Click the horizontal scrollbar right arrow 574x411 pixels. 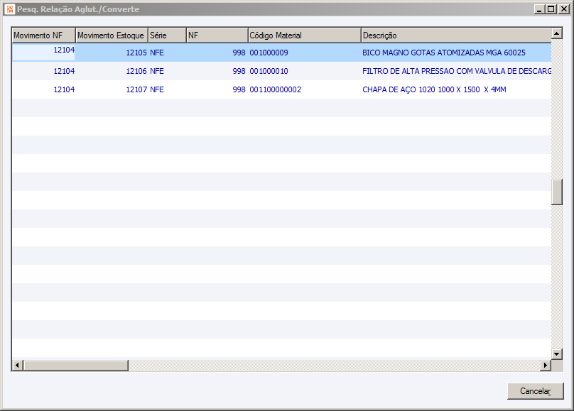(546, 365)
